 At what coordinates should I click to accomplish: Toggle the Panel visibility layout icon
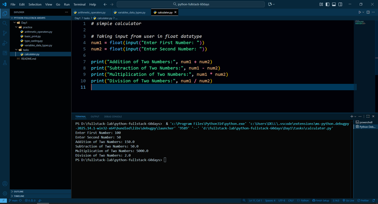point(334,4)
